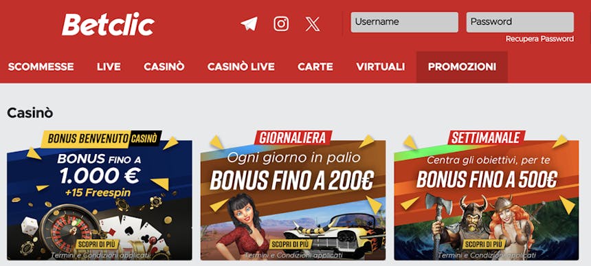Go to the Live section
Image resolution: width=591 pixels, height=266 pixels.
109,67
